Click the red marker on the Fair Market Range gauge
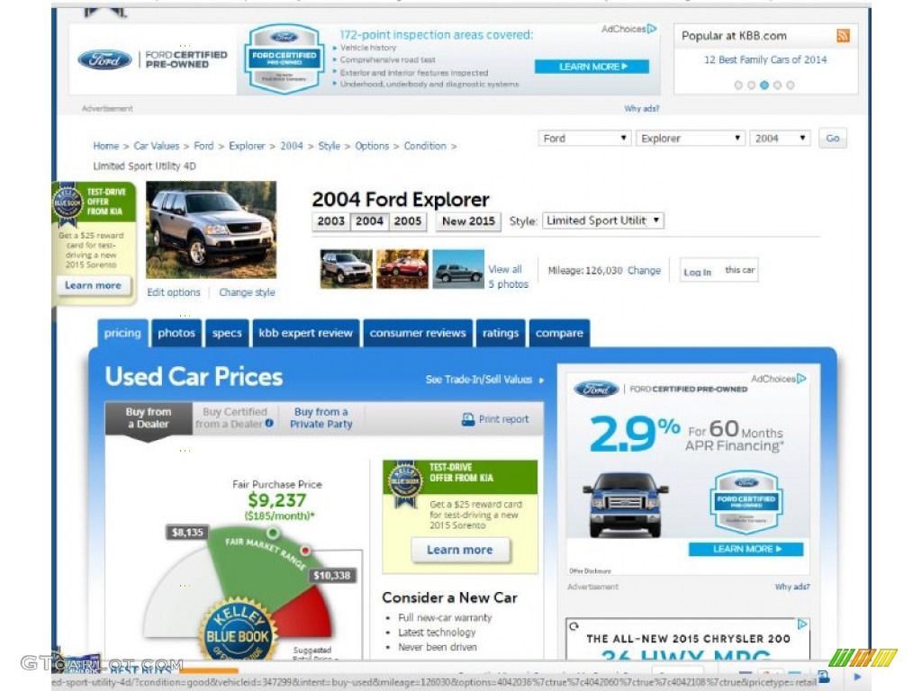 click(305, 551)
